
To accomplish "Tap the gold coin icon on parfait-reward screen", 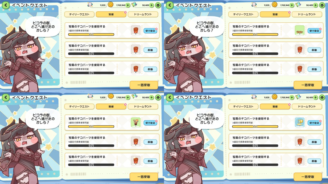I will coord(111,96).
